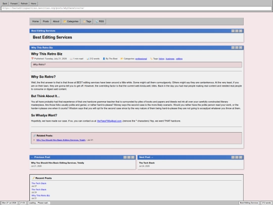
Task: Click the author person icon by The Best
Action: pyautogui.click(x=104, y=59)
